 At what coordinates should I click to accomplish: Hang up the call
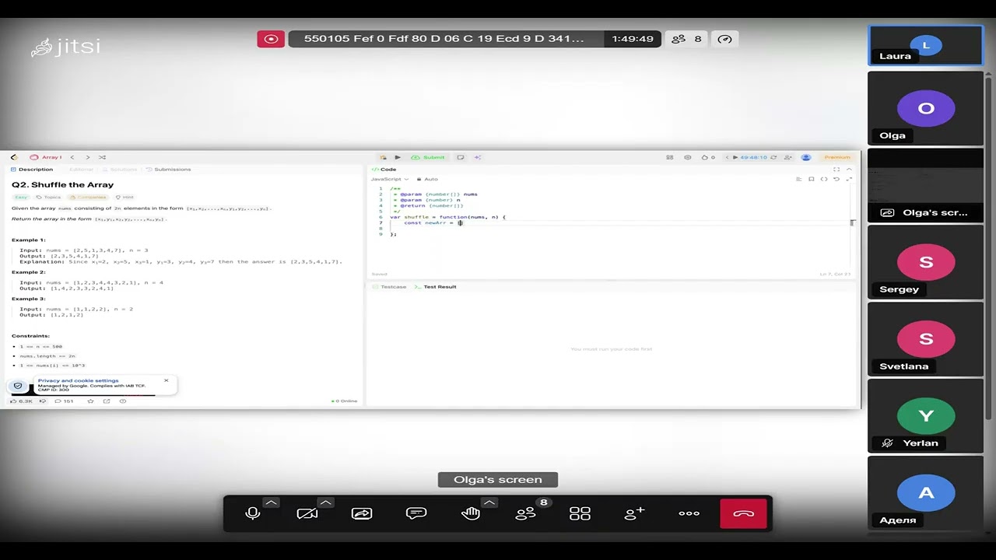(744, 513)
